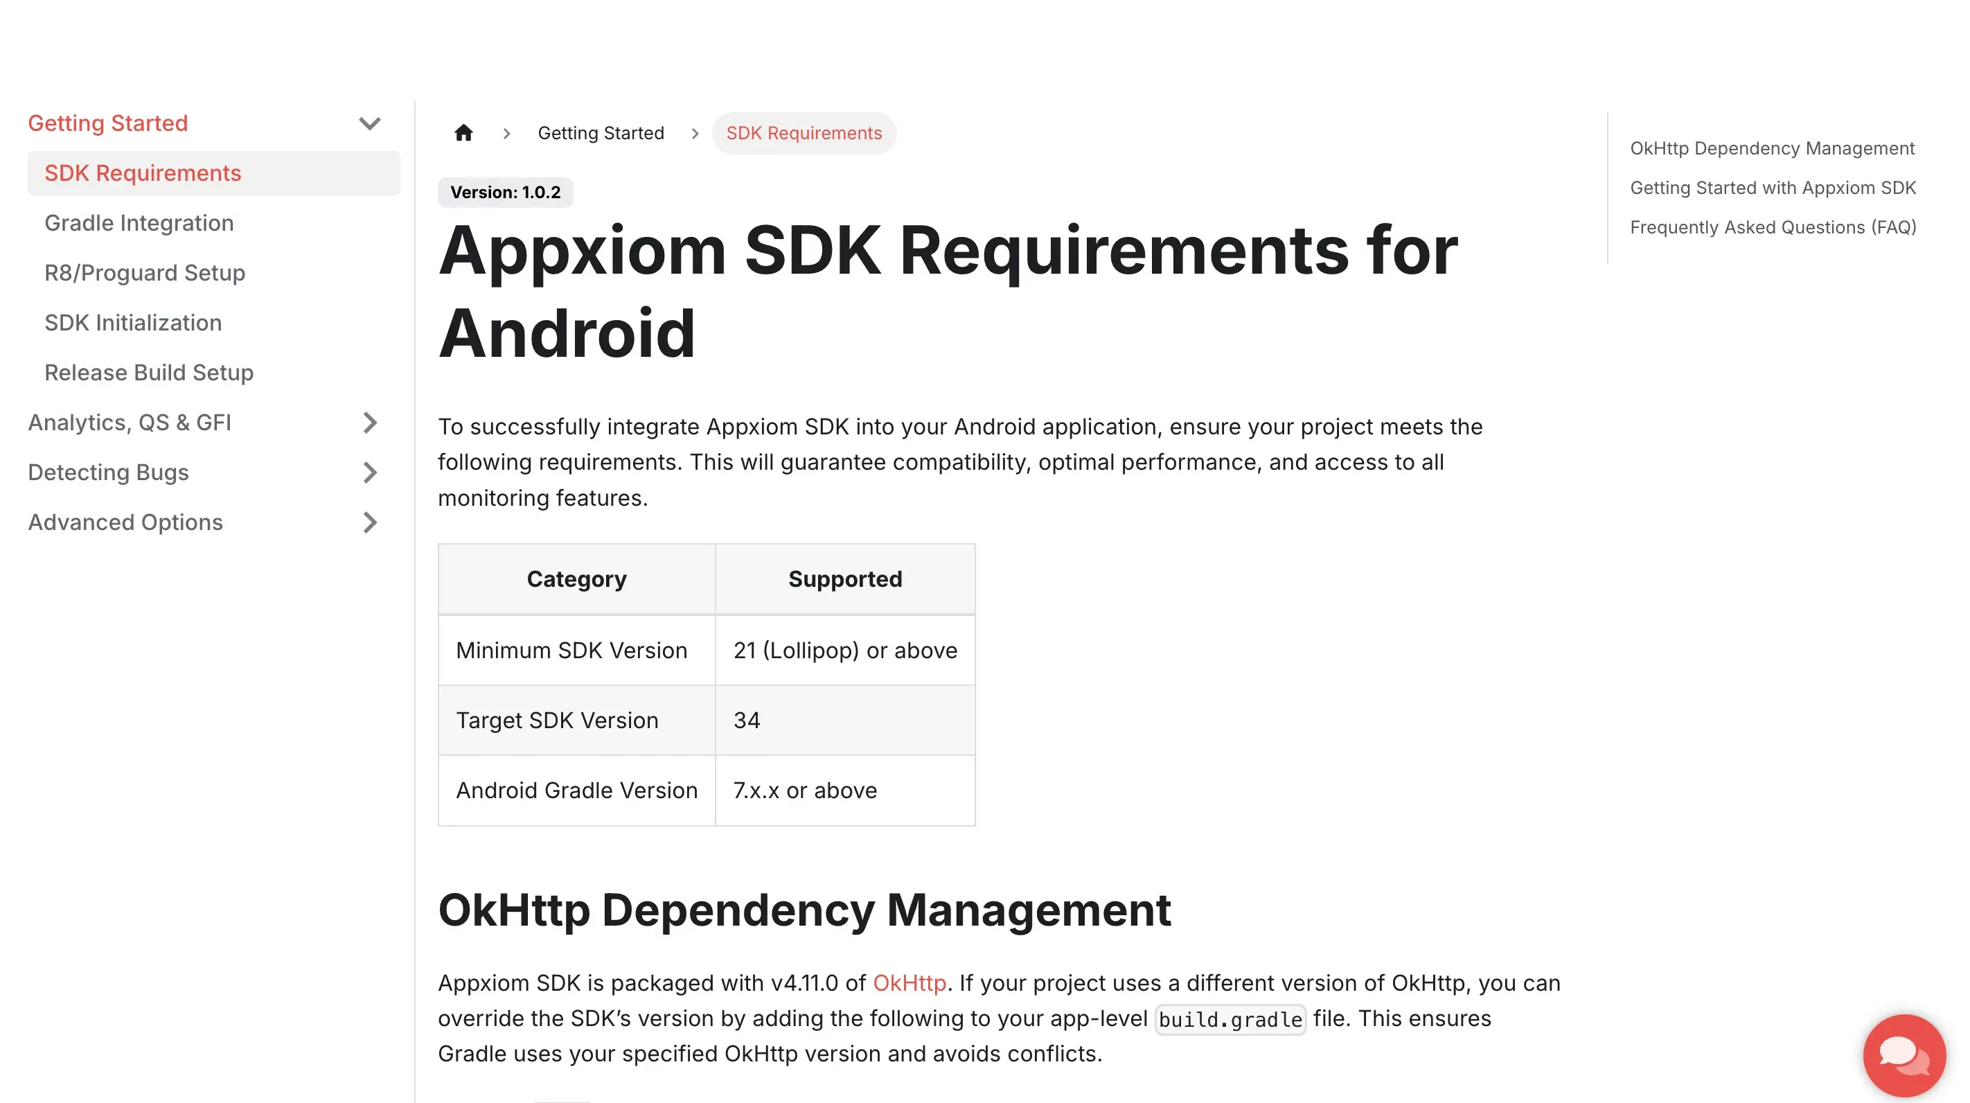Image resolution: width=1970 pixels, height=1103 pixels.
Task: Collapse the Getting Started sidebar section
Action: [x=370, y=123]
